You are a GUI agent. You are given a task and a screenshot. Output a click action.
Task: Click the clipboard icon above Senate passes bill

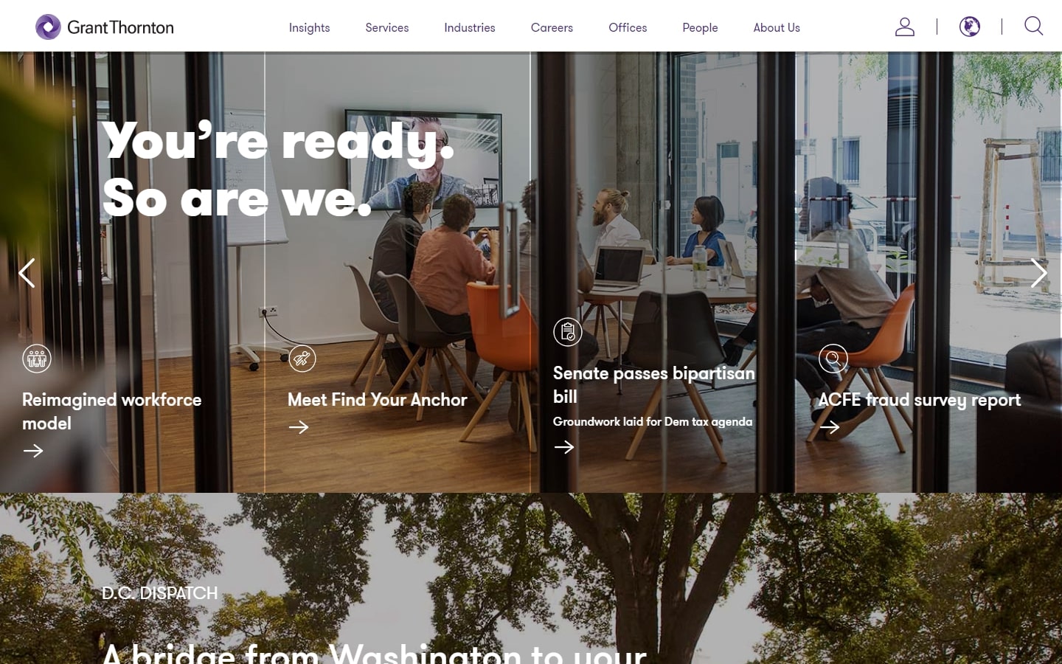pyautogui.click(x=568, y=332)
